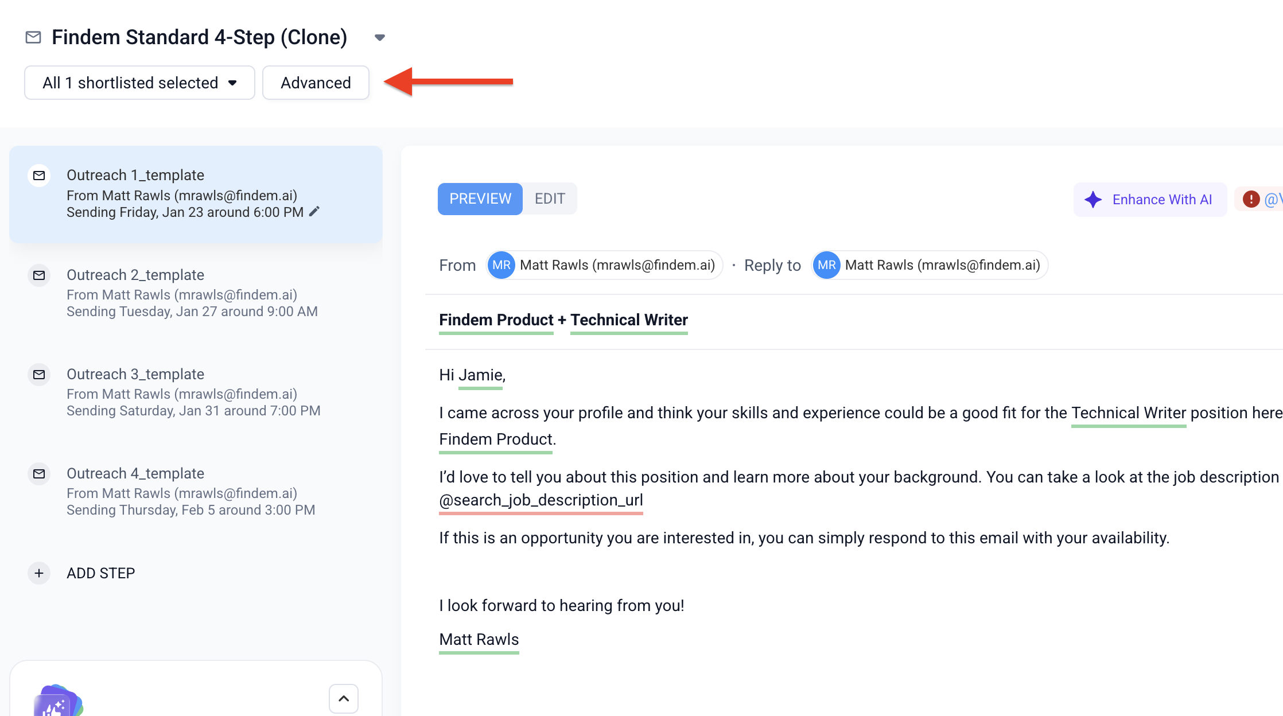This screenshot has width=1283, height=716.
Task: Click the @search_job_description_url placeholder
Action: click(x=541, y=500)
